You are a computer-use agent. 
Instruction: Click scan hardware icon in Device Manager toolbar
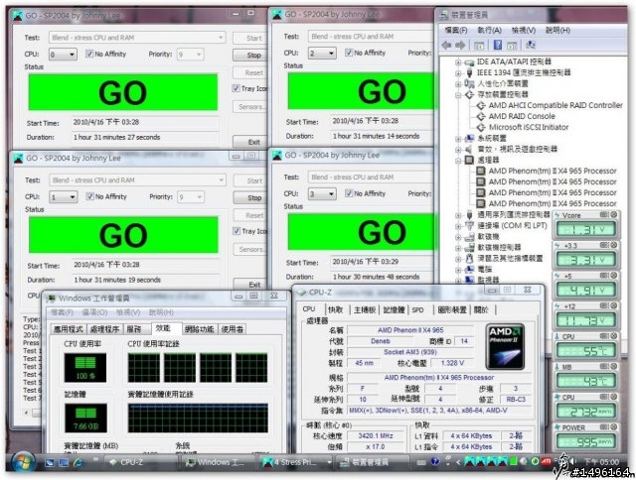coord(530,45)
